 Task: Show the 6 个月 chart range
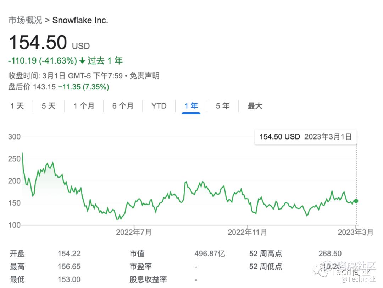coord(123,106)
